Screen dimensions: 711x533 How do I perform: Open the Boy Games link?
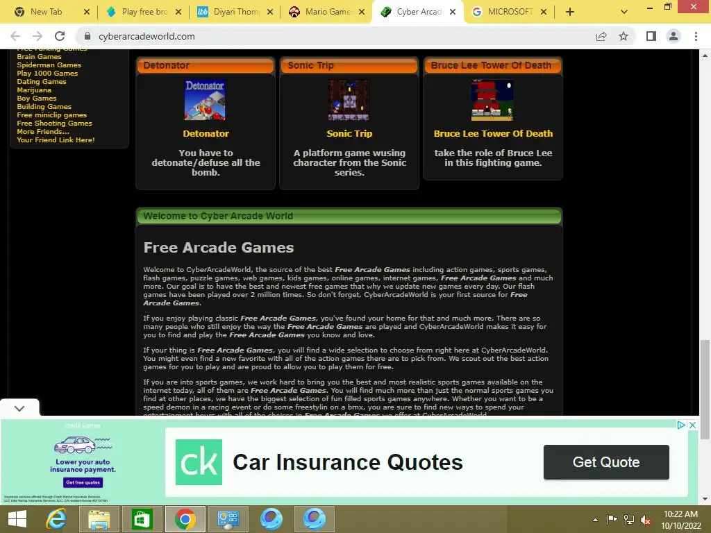coord(37,99)
